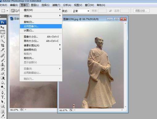Select the Notes tool
157x119 pixels.
[x=2, y=112]
